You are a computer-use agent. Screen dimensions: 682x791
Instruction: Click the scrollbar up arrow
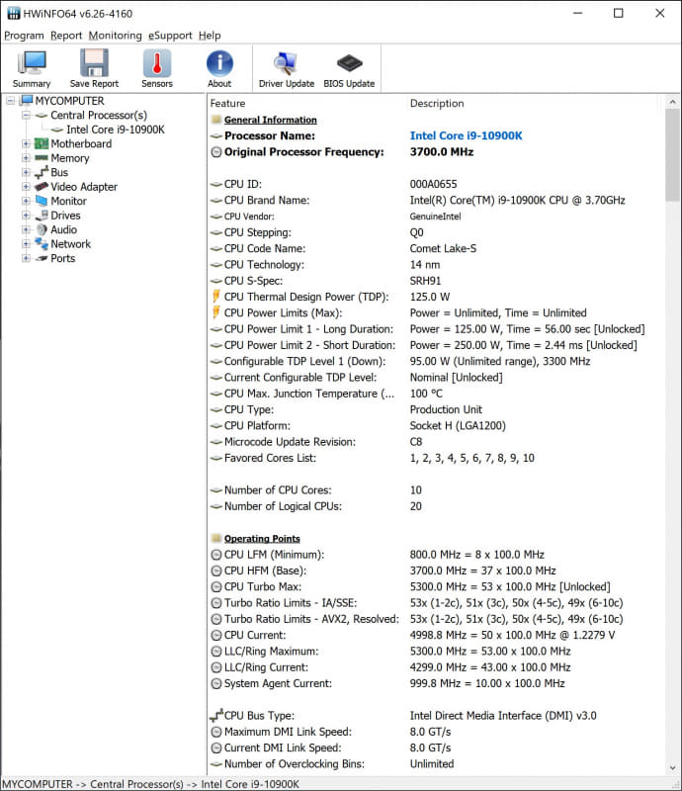coord(672,102)
